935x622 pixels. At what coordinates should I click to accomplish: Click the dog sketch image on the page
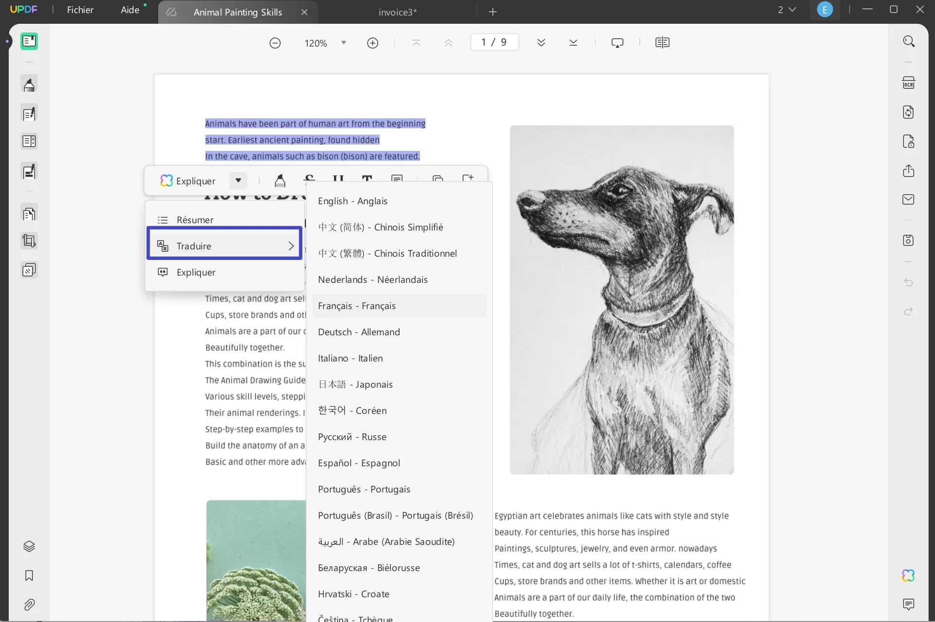click(x=621, y=300)
